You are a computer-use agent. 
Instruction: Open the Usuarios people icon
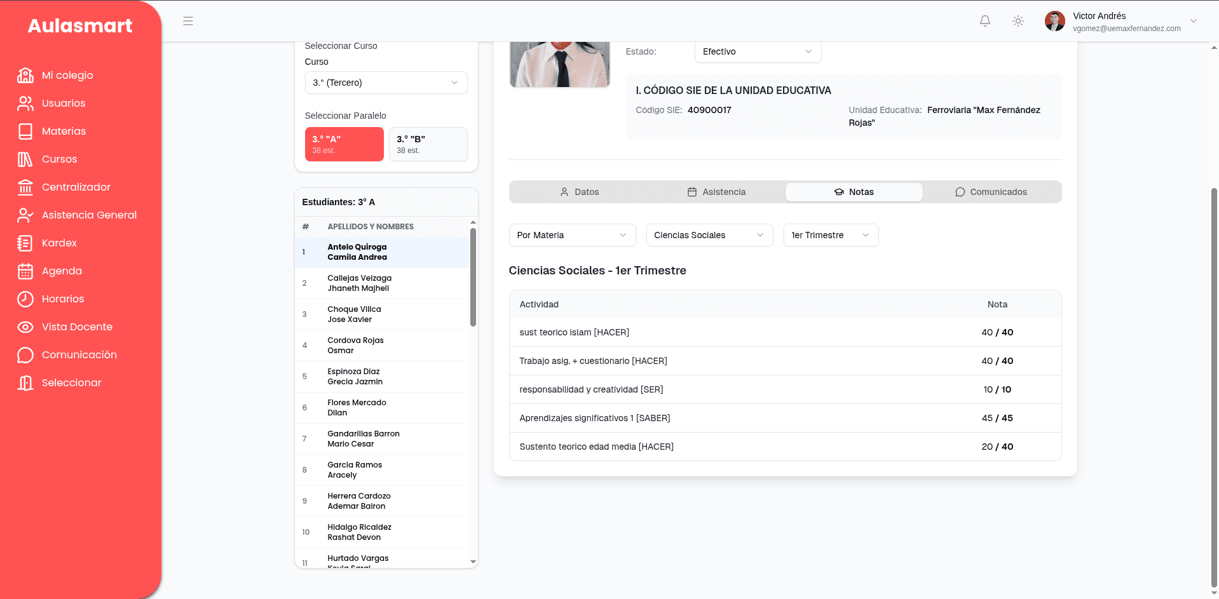click(25, 104)
